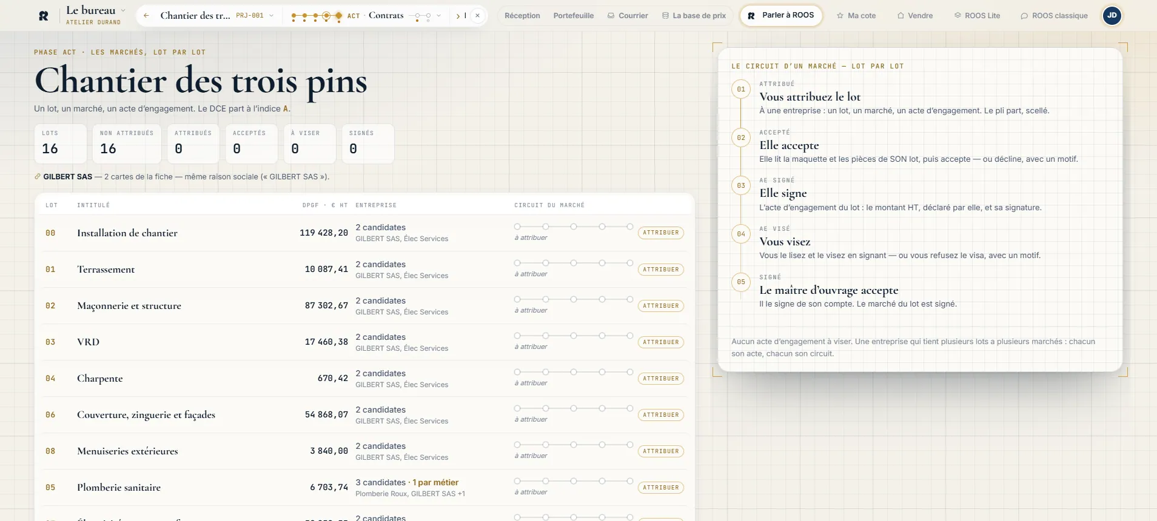1157x521 pixels.
Task: Click the star icon of Ma cote
Action: [x=840, y=16]
